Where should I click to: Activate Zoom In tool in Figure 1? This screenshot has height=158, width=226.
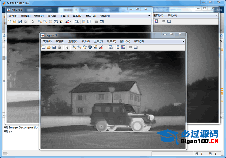(x=40, y=21)
